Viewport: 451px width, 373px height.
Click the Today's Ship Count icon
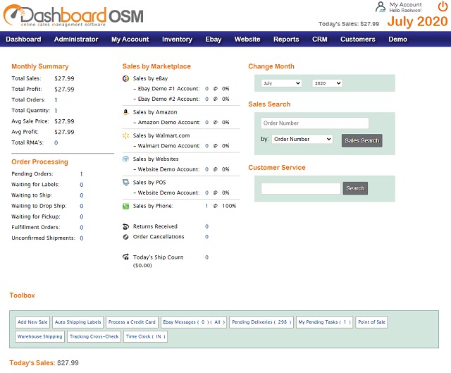(x=125, y=257)
